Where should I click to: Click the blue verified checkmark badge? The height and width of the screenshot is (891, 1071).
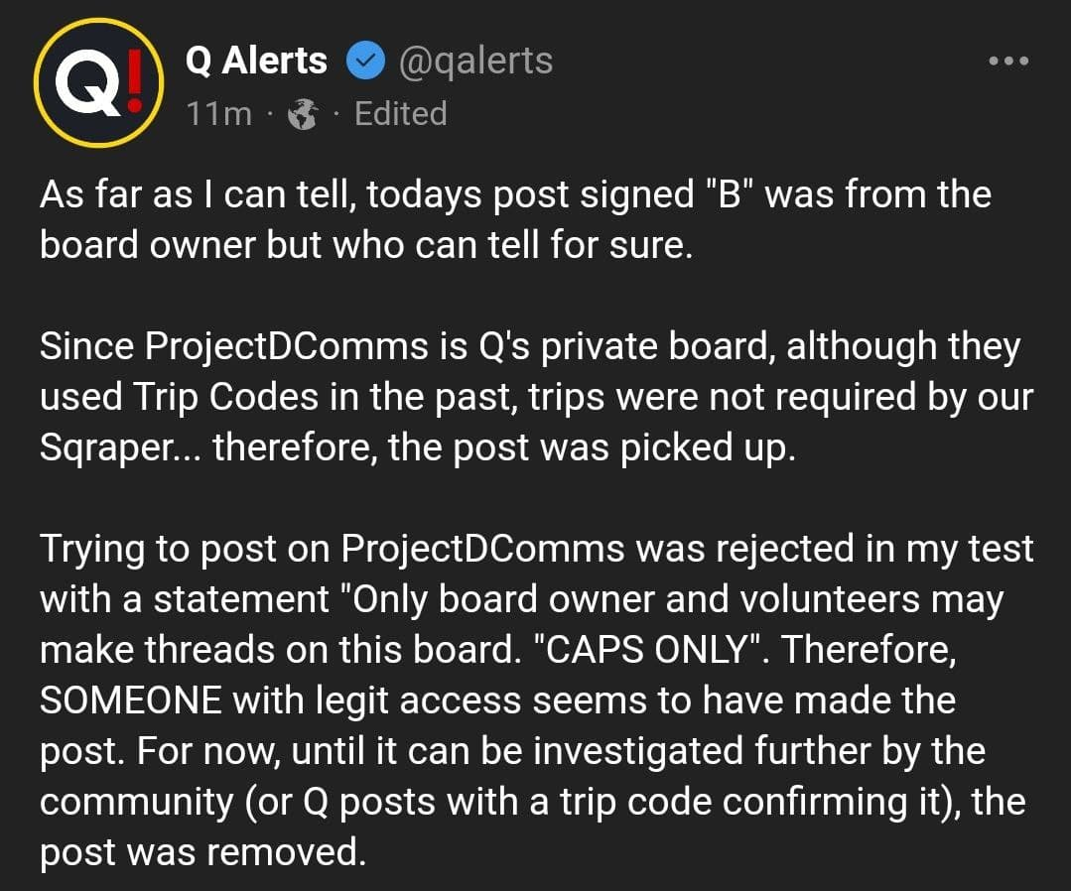365,61
